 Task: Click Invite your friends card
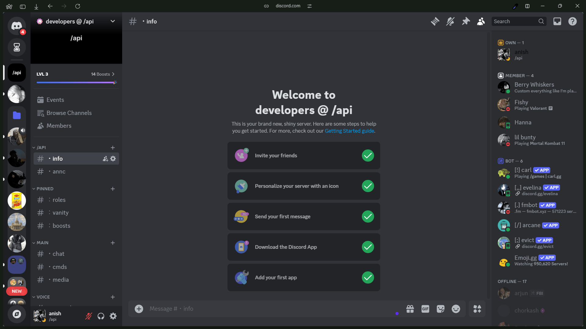(x=304, y=156)
